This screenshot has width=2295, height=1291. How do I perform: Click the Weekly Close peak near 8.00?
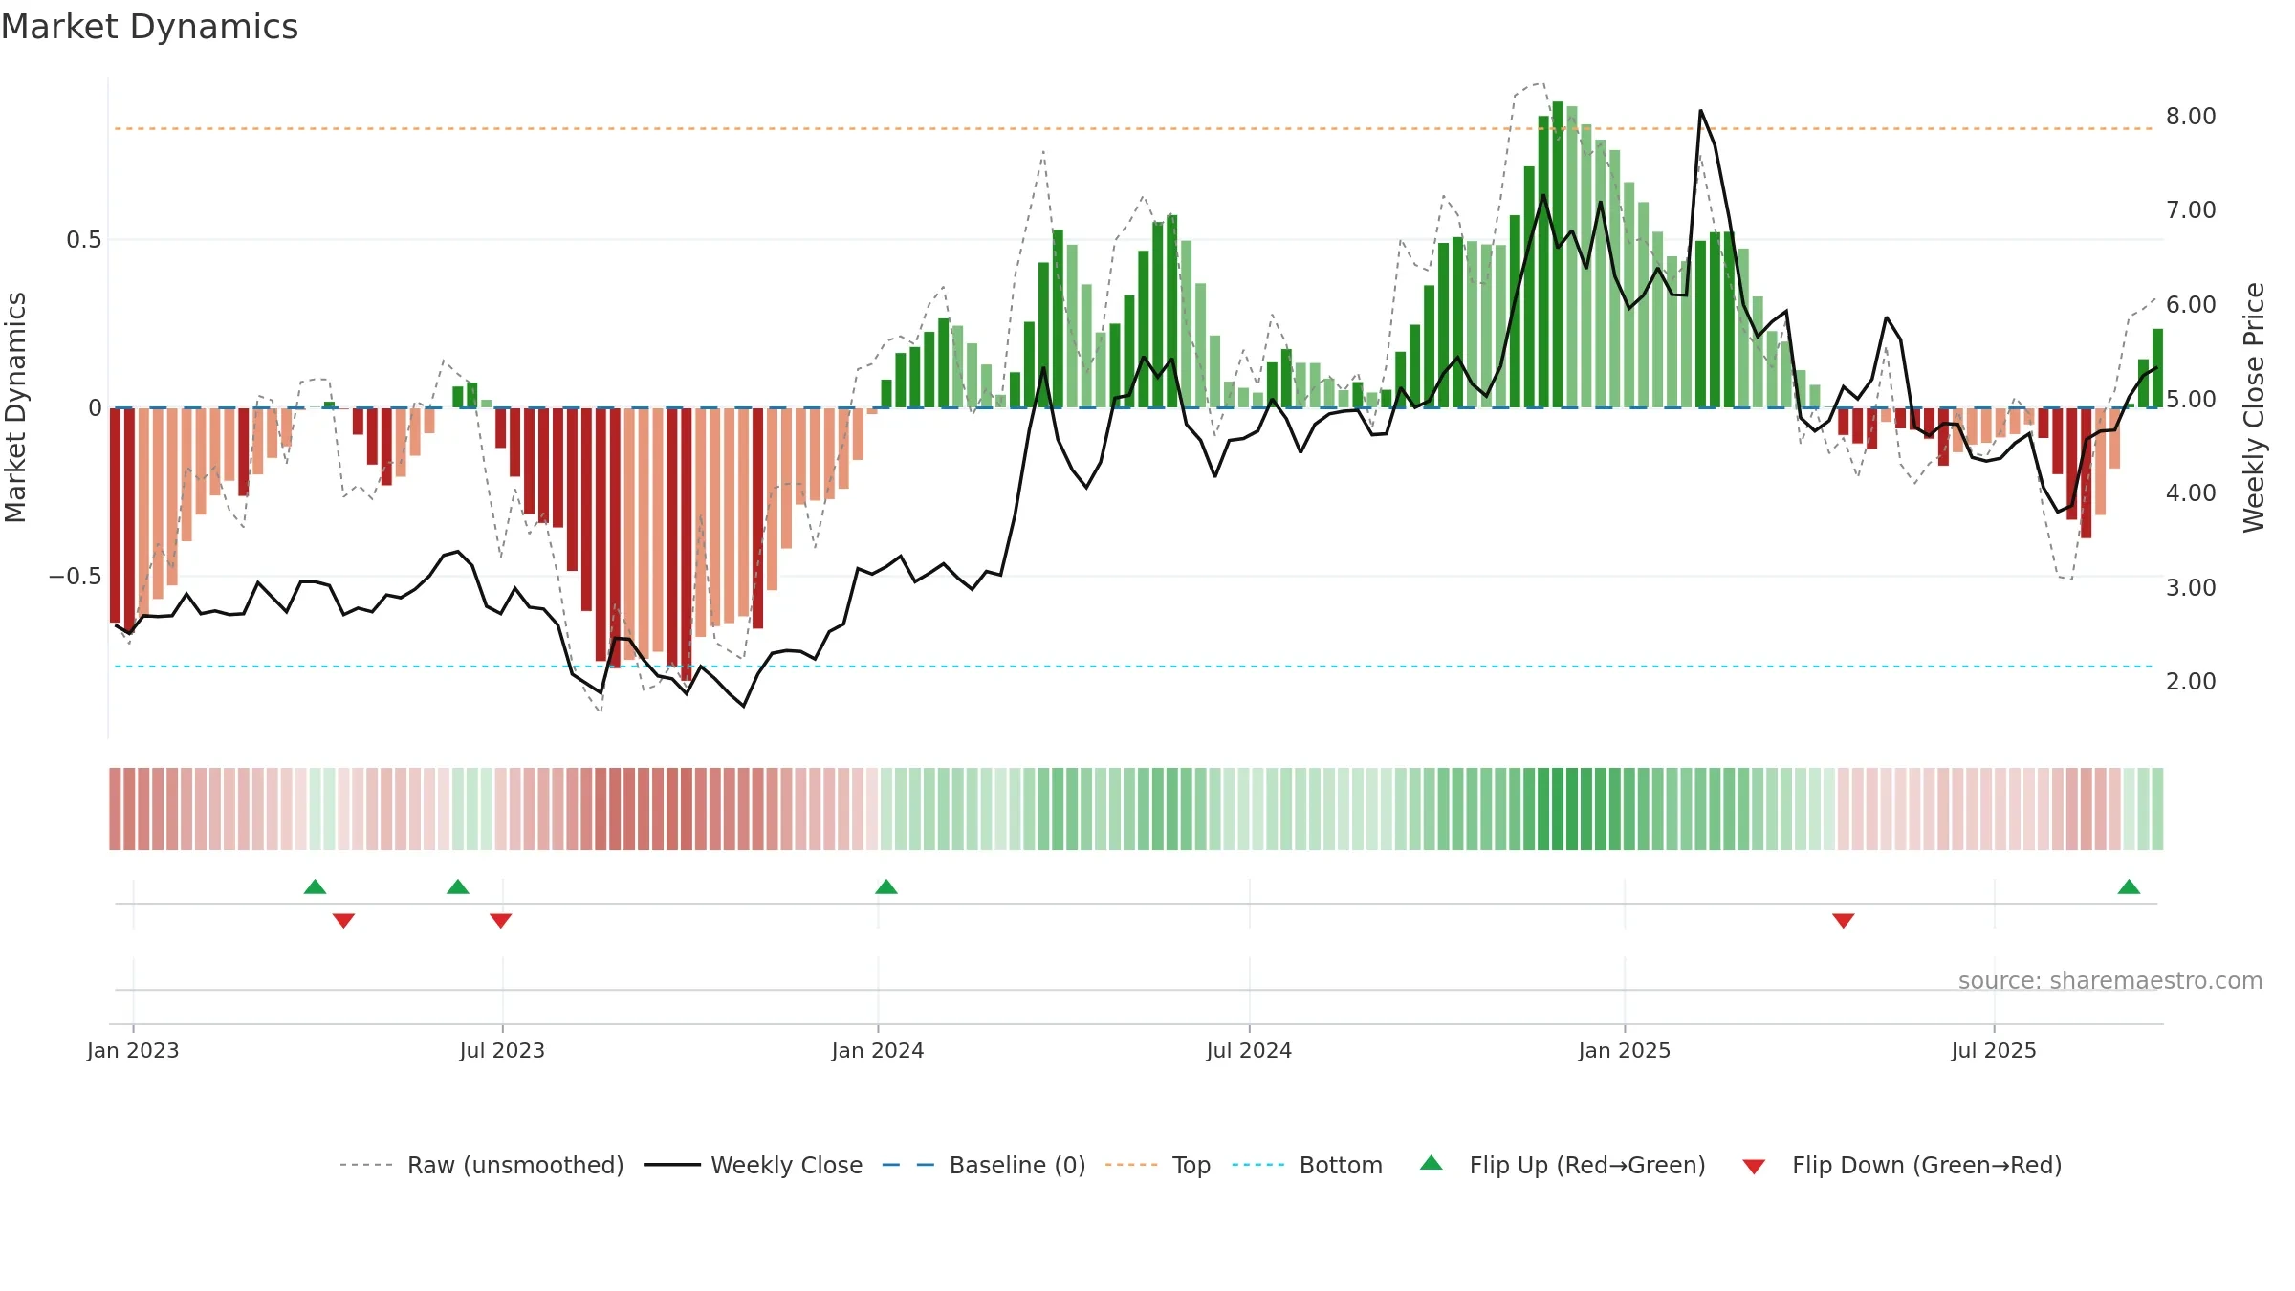click(x=1700, y=111)
